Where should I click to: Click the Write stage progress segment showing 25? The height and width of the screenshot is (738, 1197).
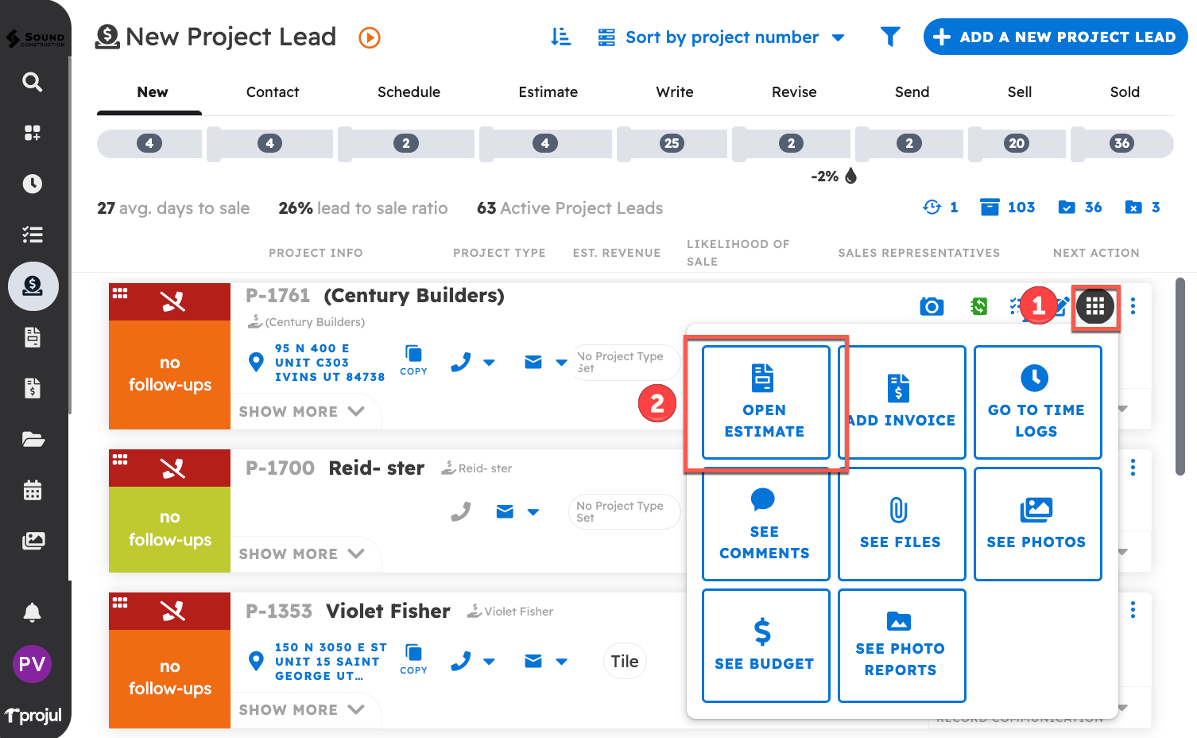point(672,143)
